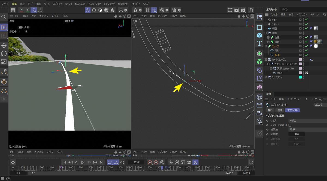Screen dimensions: 327x181
Task: Click the record keyframe button
Action: 150,162
